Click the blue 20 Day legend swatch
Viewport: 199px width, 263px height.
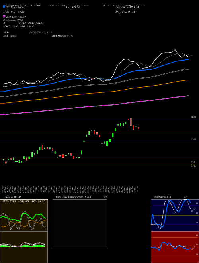pos(4,6)
